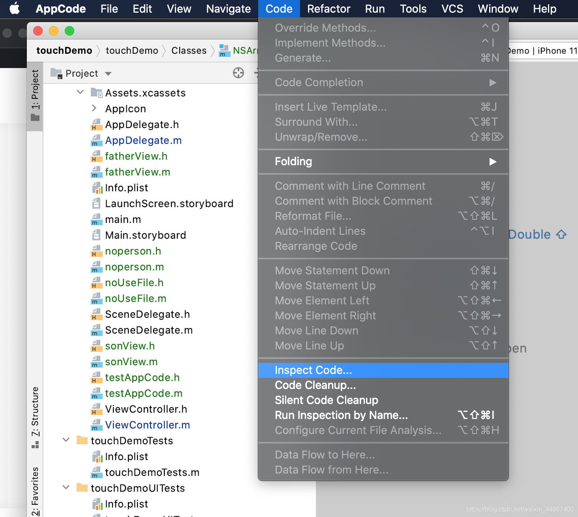Open the 2: Favorites tool window tab
Viewport: 578px width, 517px height.
35,491
